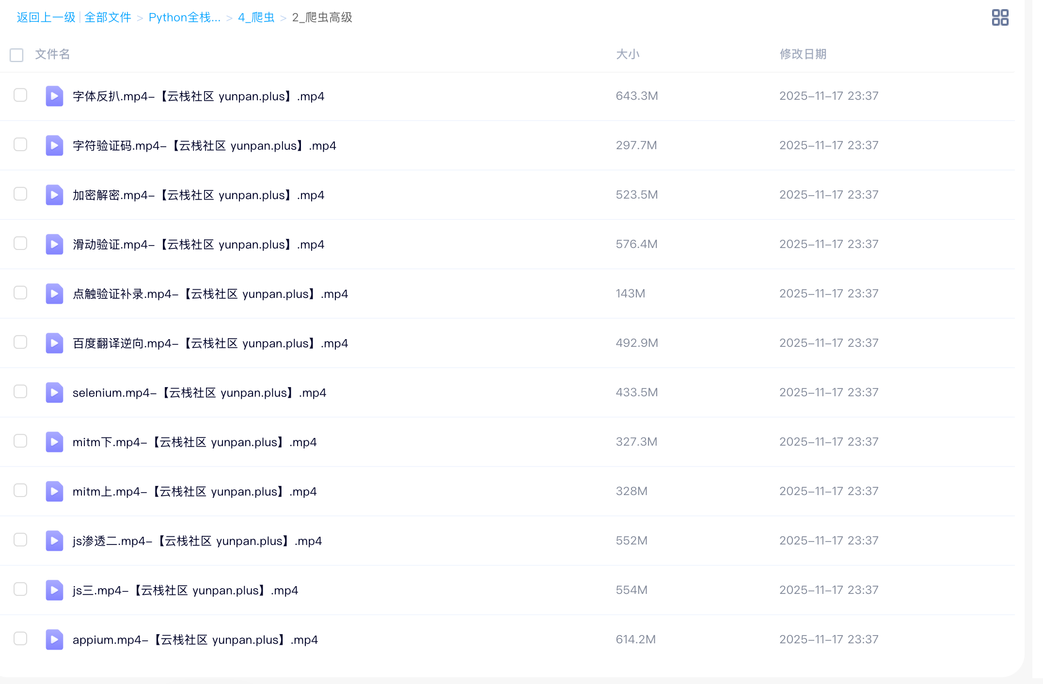This screenshot has height=684, width=1043.
Task: Open file 点触验证补录.mp4 by its name
Action: [210, 294]
